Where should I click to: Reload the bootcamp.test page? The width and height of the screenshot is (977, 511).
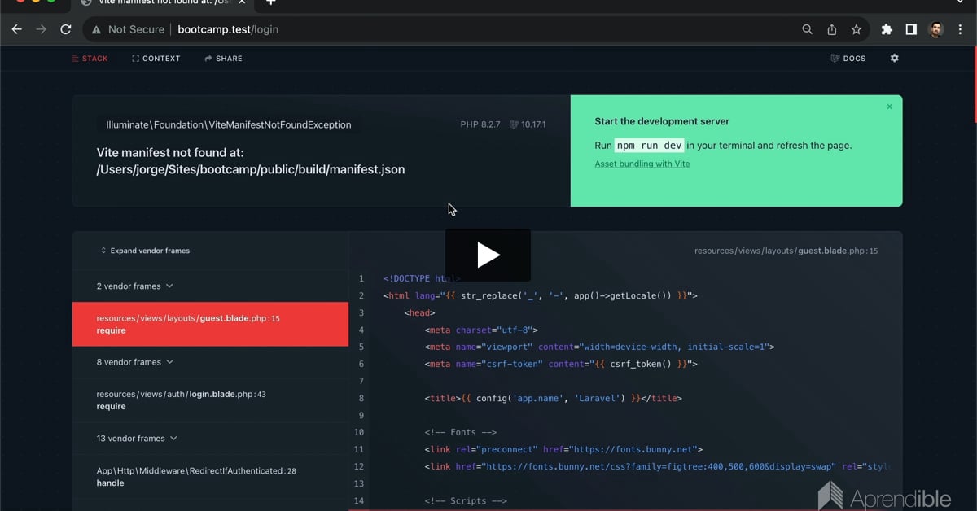click(x=66, y=29)
